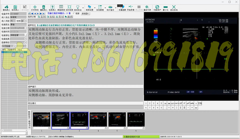
Task: Jump to first record navigation arrow
Action: [x=32, y=14]
